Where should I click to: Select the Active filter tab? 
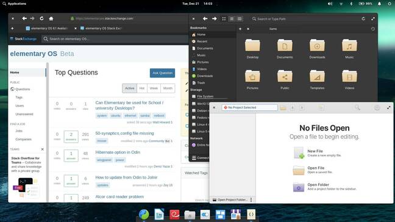[130, 88]
